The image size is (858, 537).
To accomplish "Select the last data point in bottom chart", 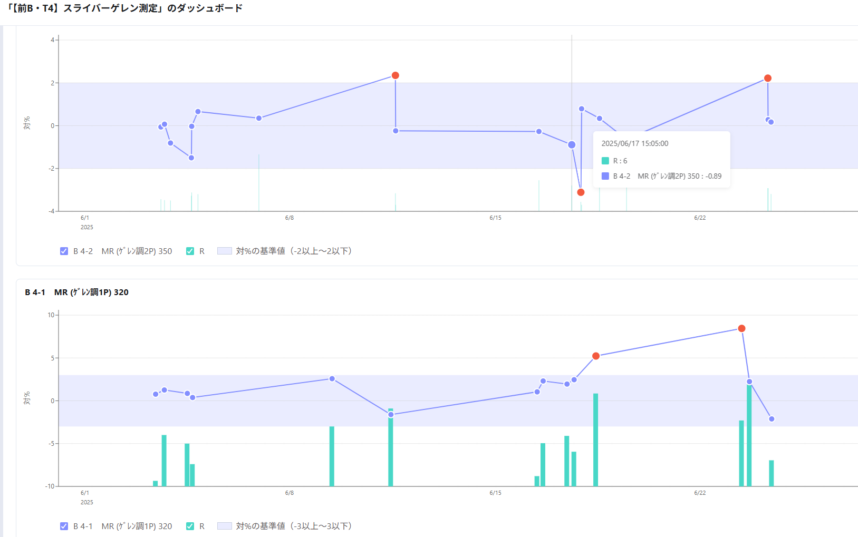I will click(772, 419).
